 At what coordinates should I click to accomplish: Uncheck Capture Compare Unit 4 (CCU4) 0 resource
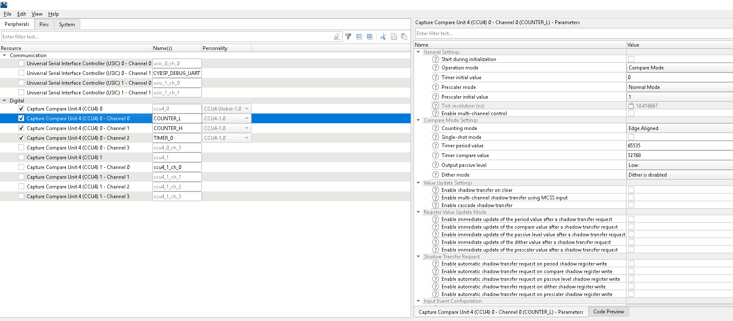click(x=21, y=108)
